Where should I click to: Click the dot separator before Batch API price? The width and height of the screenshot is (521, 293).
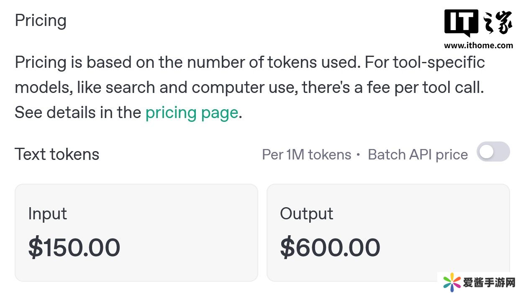tap(359, 155)
